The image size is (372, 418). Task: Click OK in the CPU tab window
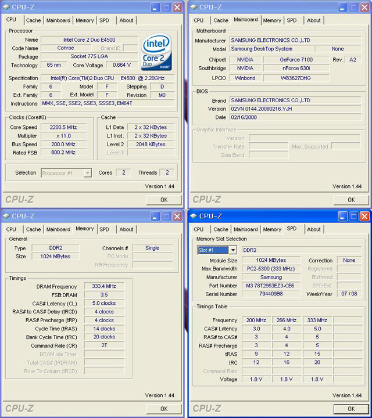(x=164, y=200)
